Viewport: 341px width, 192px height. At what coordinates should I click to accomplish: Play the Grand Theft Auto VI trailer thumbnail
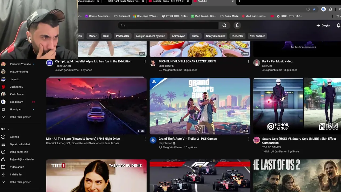point(200,106)
